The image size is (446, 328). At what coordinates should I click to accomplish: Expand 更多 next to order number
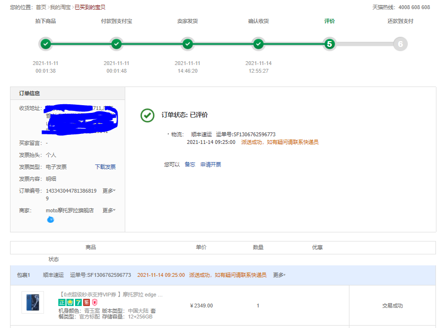click(x=109, y=191)
